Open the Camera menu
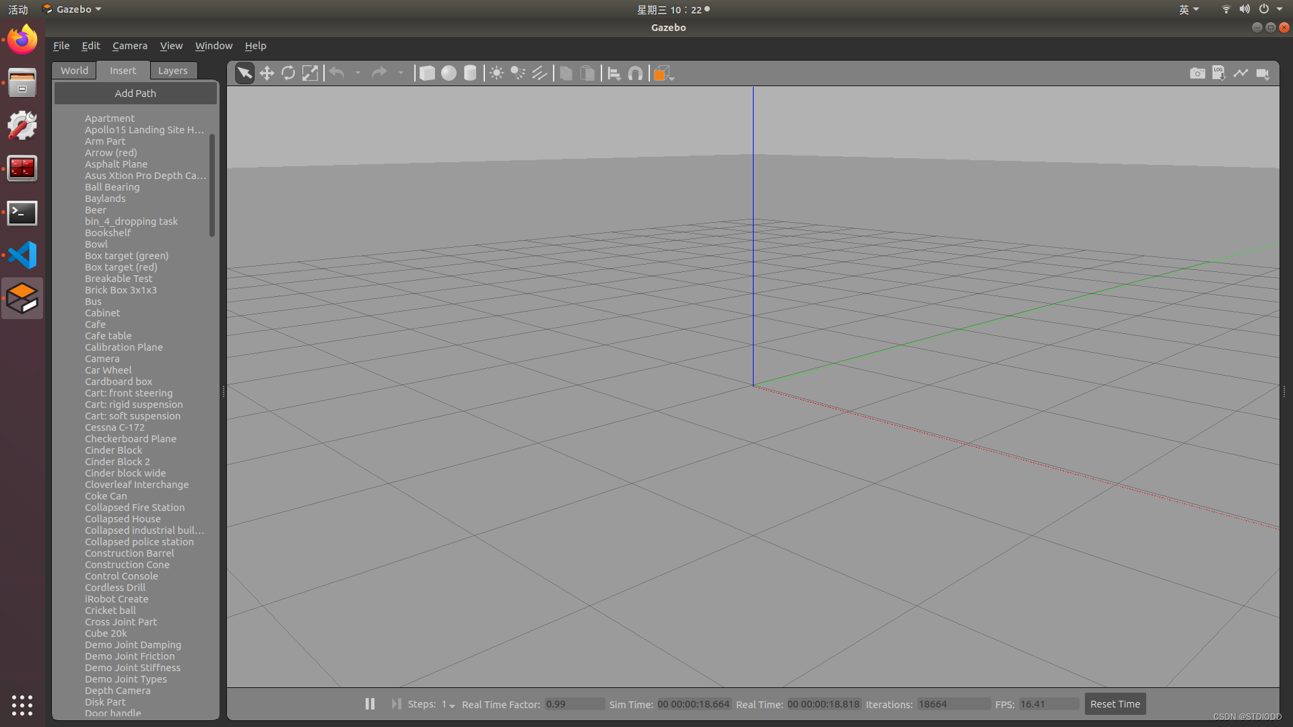Viewport: 1293px width, 727px height. (x=129, y=46)
